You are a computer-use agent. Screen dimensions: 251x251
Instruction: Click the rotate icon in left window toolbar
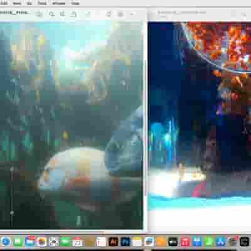109,14
